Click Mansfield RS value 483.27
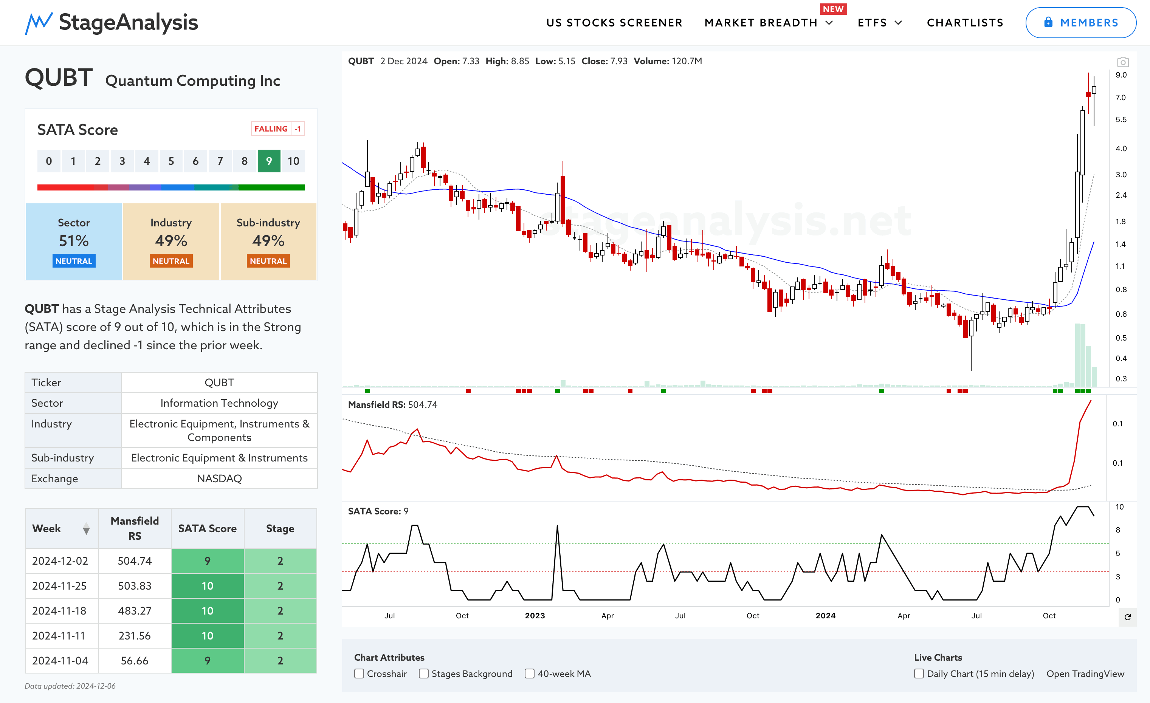The width and height of the screenshot is (1150, 703). click(x=135, y=611)
